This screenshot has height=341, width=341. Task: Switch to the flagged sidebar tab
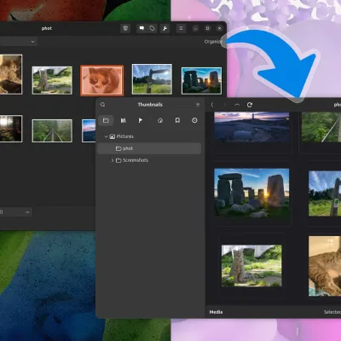coord(141,120)
